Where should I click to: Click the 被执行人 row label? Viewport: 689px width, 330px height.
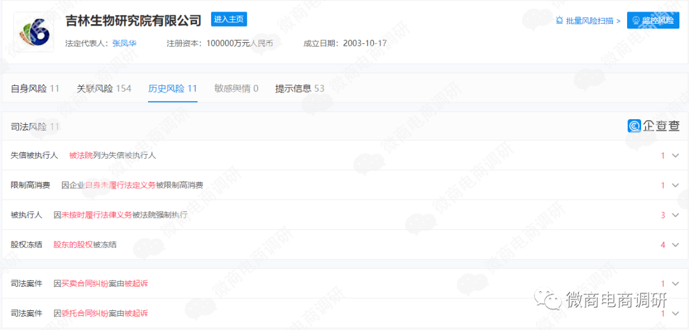click(26, 215)
